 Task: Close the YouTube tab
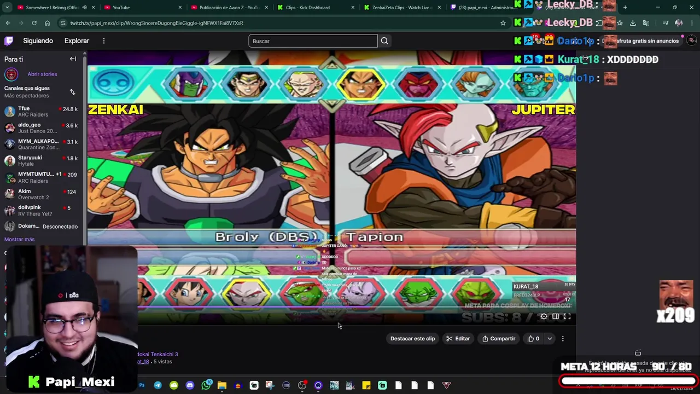tap(180, 8)
